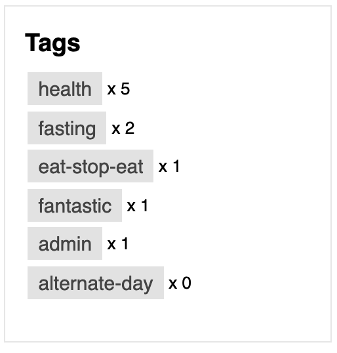
Task: Open the fasting tag
Action: point(67,128)
